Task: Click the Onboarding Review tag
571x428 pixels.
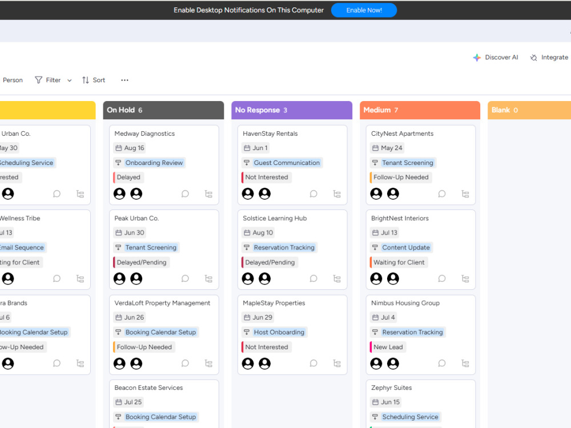Action: (154, 163)
